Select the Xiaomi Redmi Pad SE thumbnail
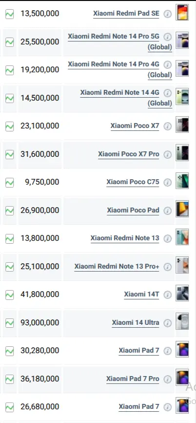The image size is (196, 423). click(x=182, y=12)
